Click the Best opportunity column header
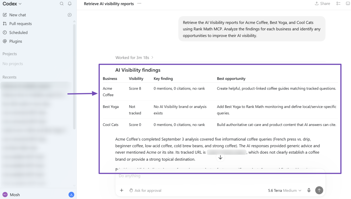Viewport: 351px width, 199px height. 231,78
